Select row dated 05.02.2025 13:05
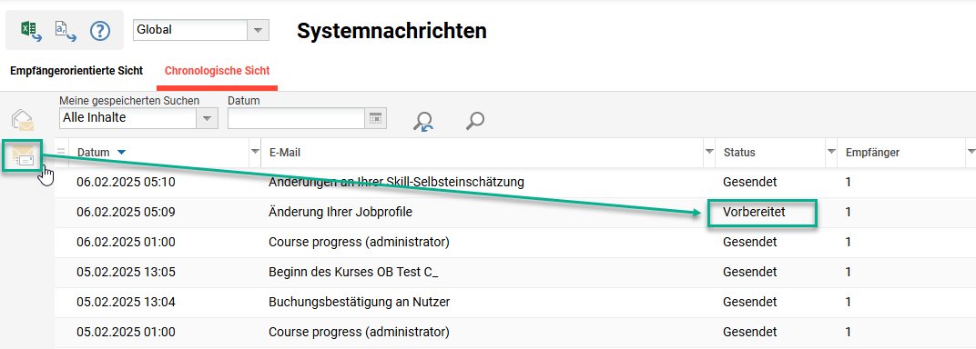Screen dimensions: 976x349 click(x=514, y=272)
